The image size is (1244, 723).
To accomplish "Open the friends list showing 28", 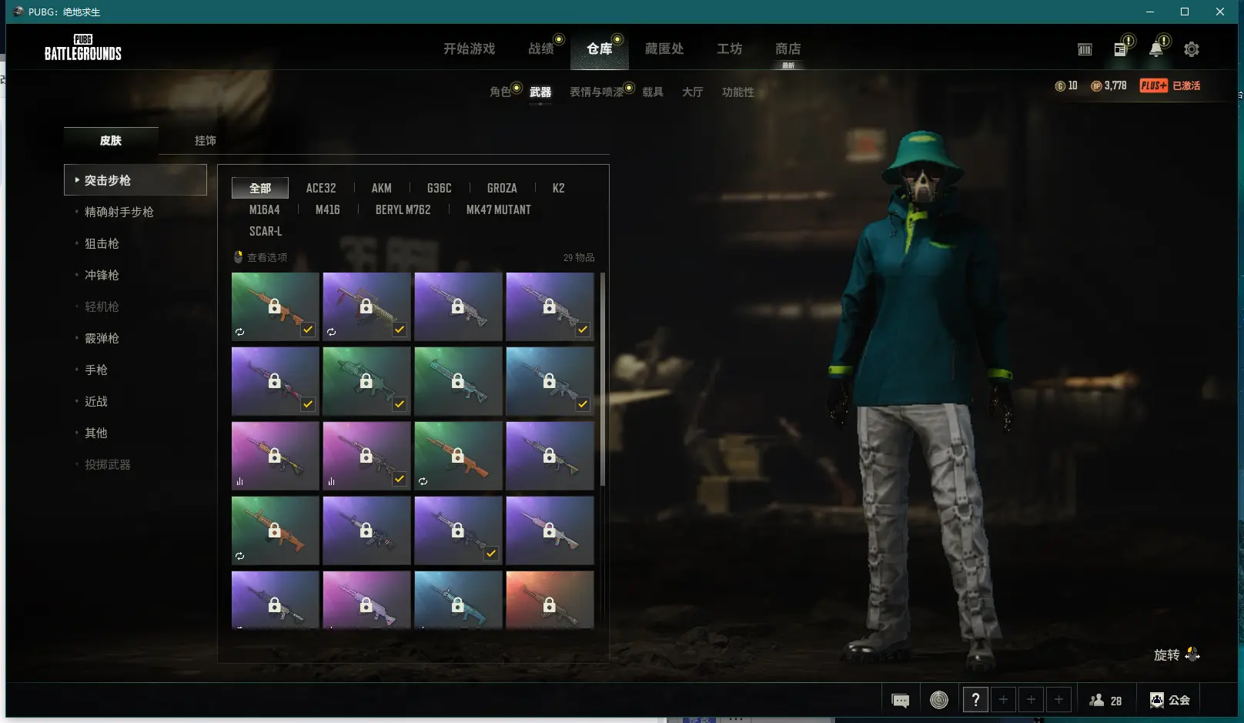I will [1105, 700].
